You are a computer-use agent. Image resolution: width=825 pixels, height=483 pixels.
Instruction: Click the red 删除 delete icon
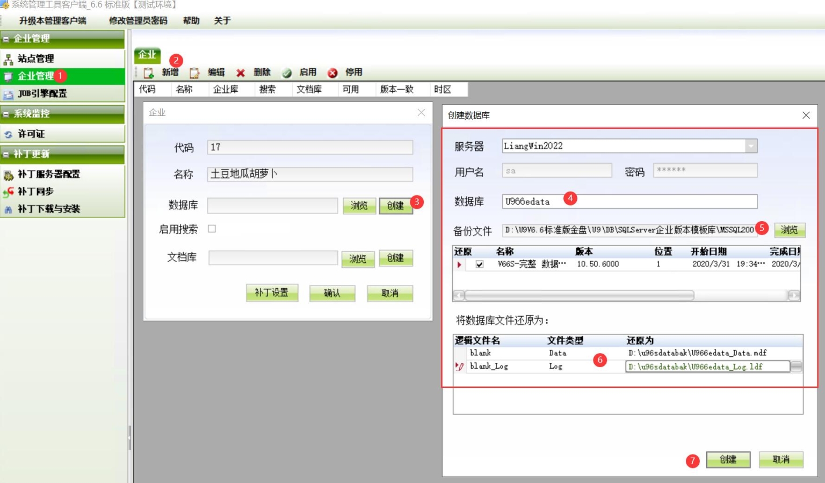(241, 72)
